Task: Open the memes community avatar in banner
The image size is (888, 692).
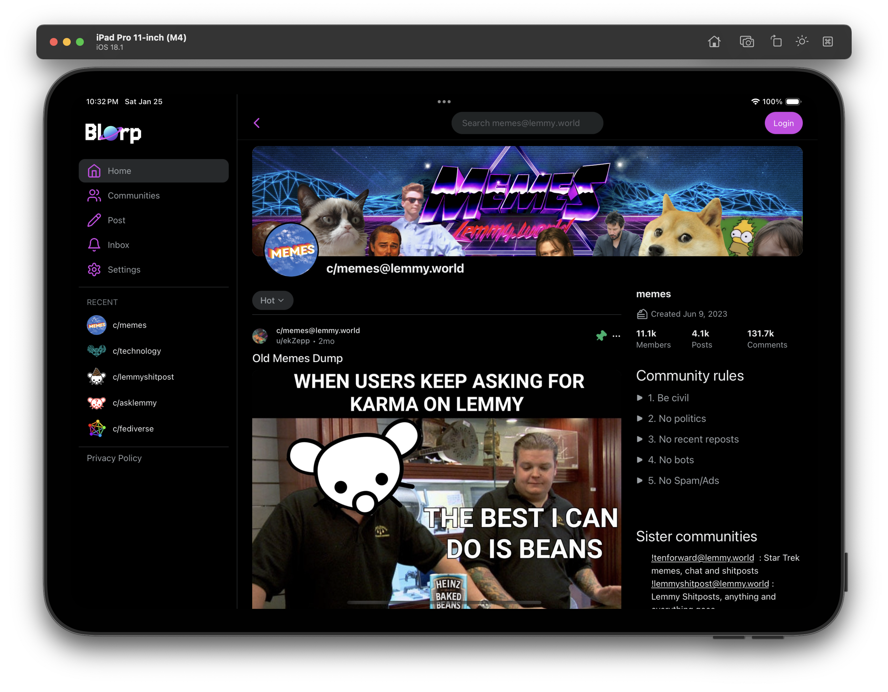Action: point(291,250)
